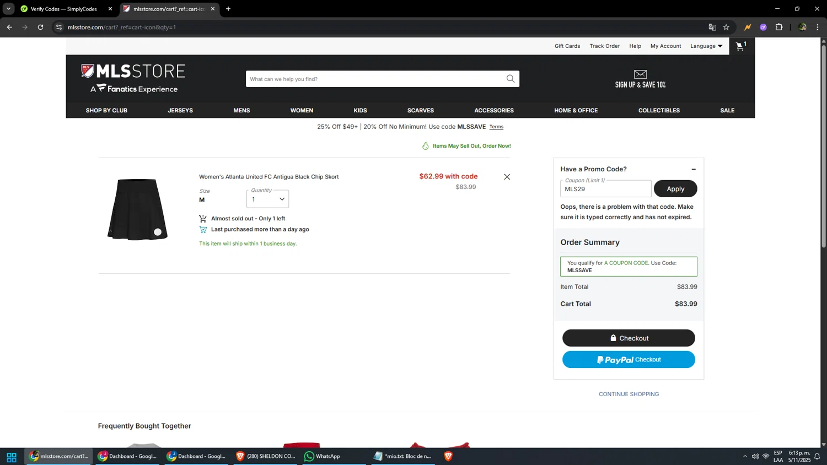Reload the current page

[x=40, y=27]
